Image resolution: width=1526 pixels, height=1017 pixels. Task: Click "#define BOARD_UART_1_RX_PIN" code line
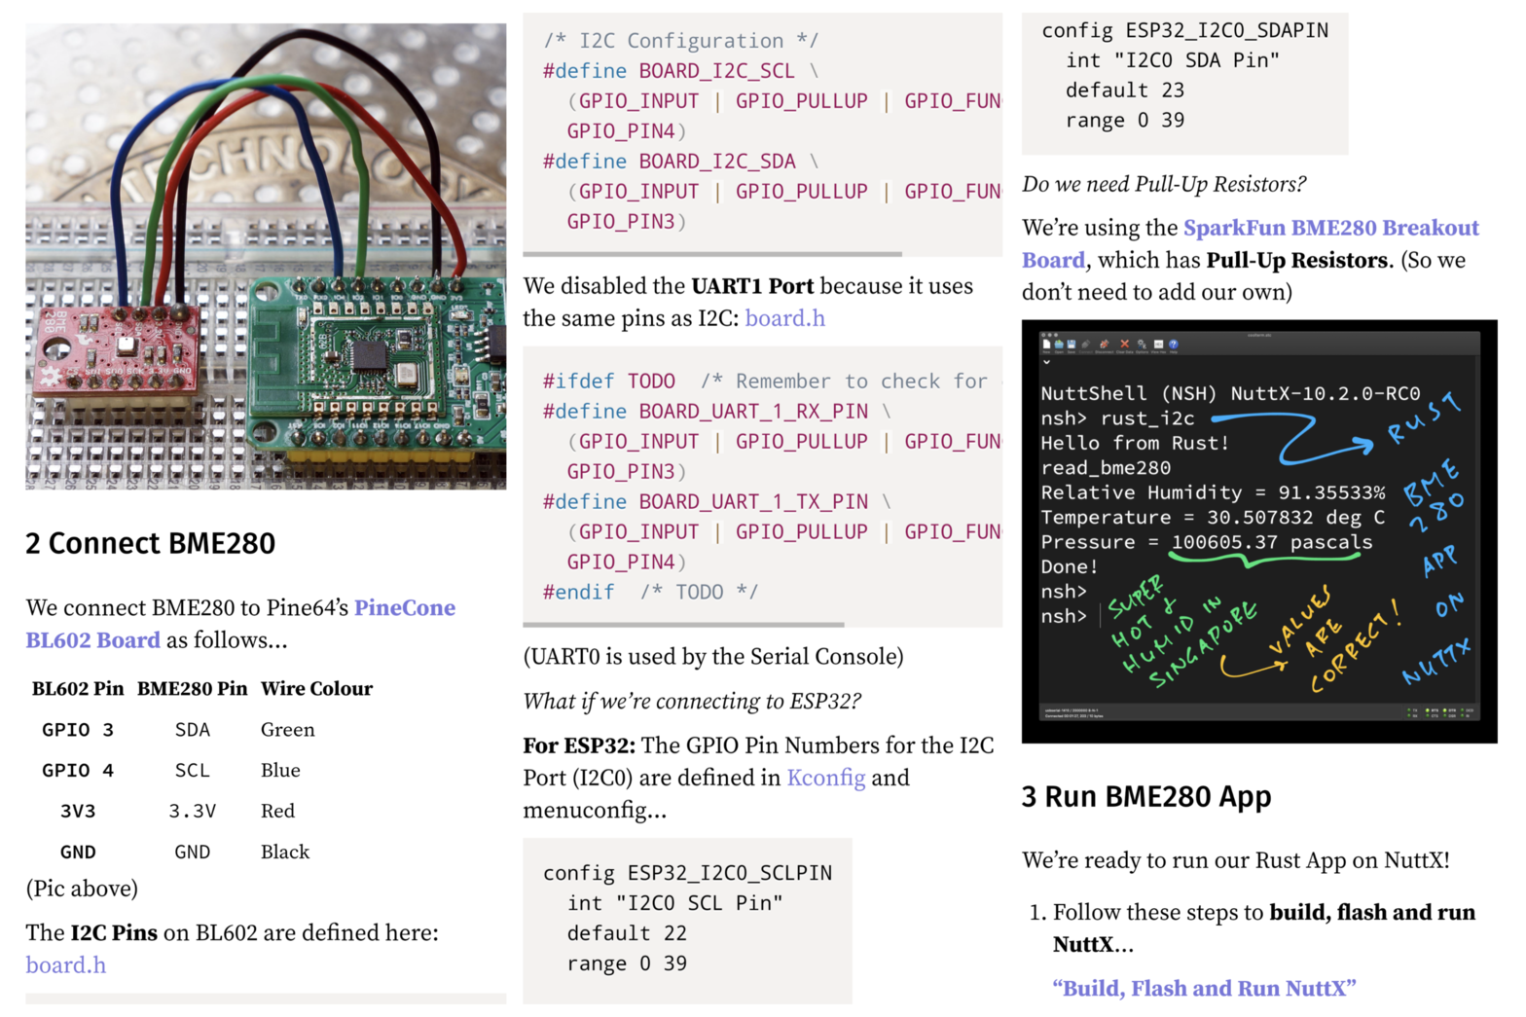point(716,412)
